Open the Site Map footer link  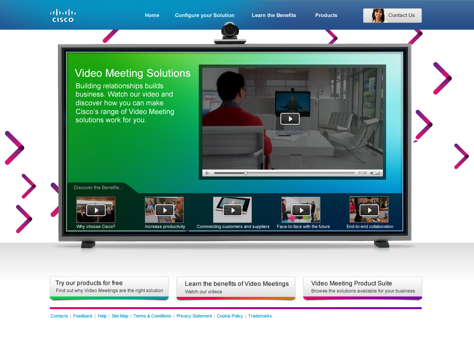pos(120,316)
